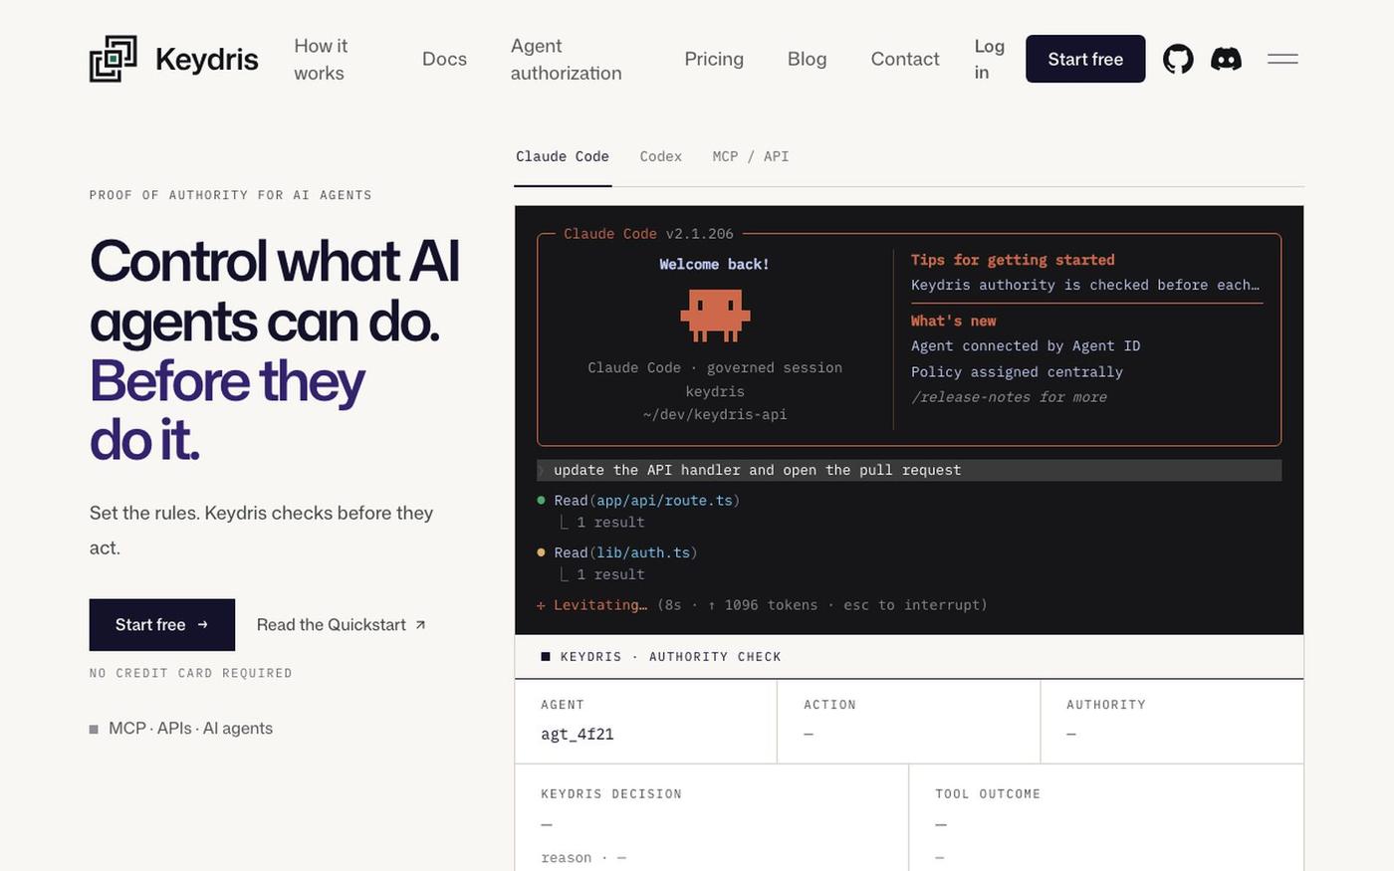Click the header Start free button
This screenshot has height=871, width=1394.
(x=1085, y=59)
